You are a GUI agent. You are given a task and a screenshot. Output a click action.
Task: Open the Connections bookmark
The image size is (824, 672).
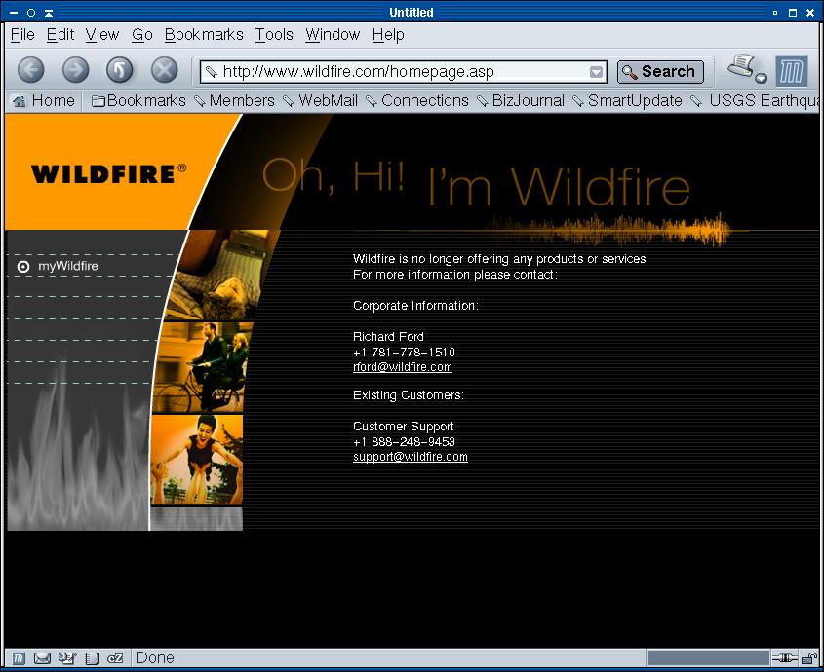417,101
